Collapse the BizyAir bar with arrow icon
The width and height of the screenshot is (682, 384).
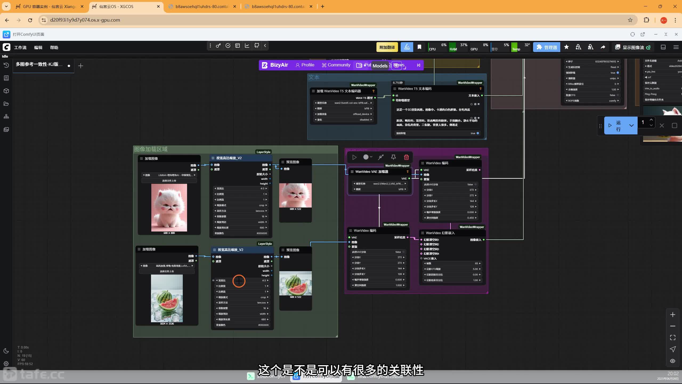click(419, 65)
